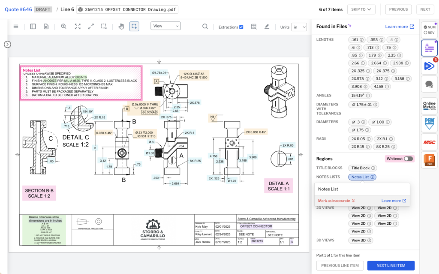Select the Ø 1.75±.01 diameter chip
This screenshot has height=274, width=439.
click(364, 105)
